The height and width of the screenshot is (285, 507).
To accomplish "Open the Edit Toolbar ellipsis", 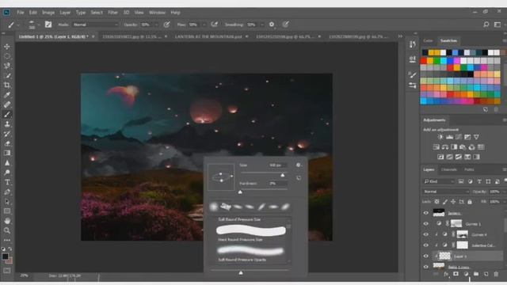I will 7,240.
